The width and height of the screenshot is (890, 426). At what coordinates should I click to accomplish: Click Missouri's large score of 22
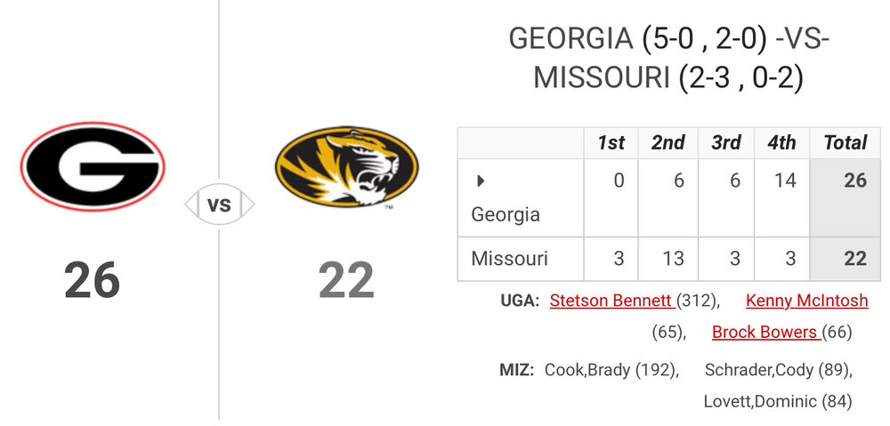tap(346, 279)
